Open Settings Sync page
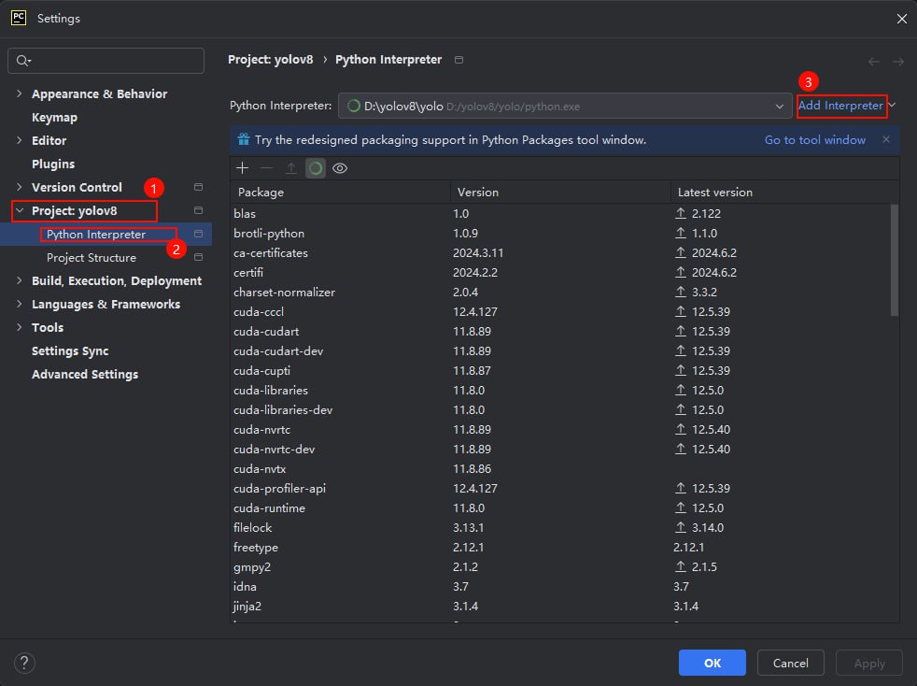917x686 pixels. (70, 351)
